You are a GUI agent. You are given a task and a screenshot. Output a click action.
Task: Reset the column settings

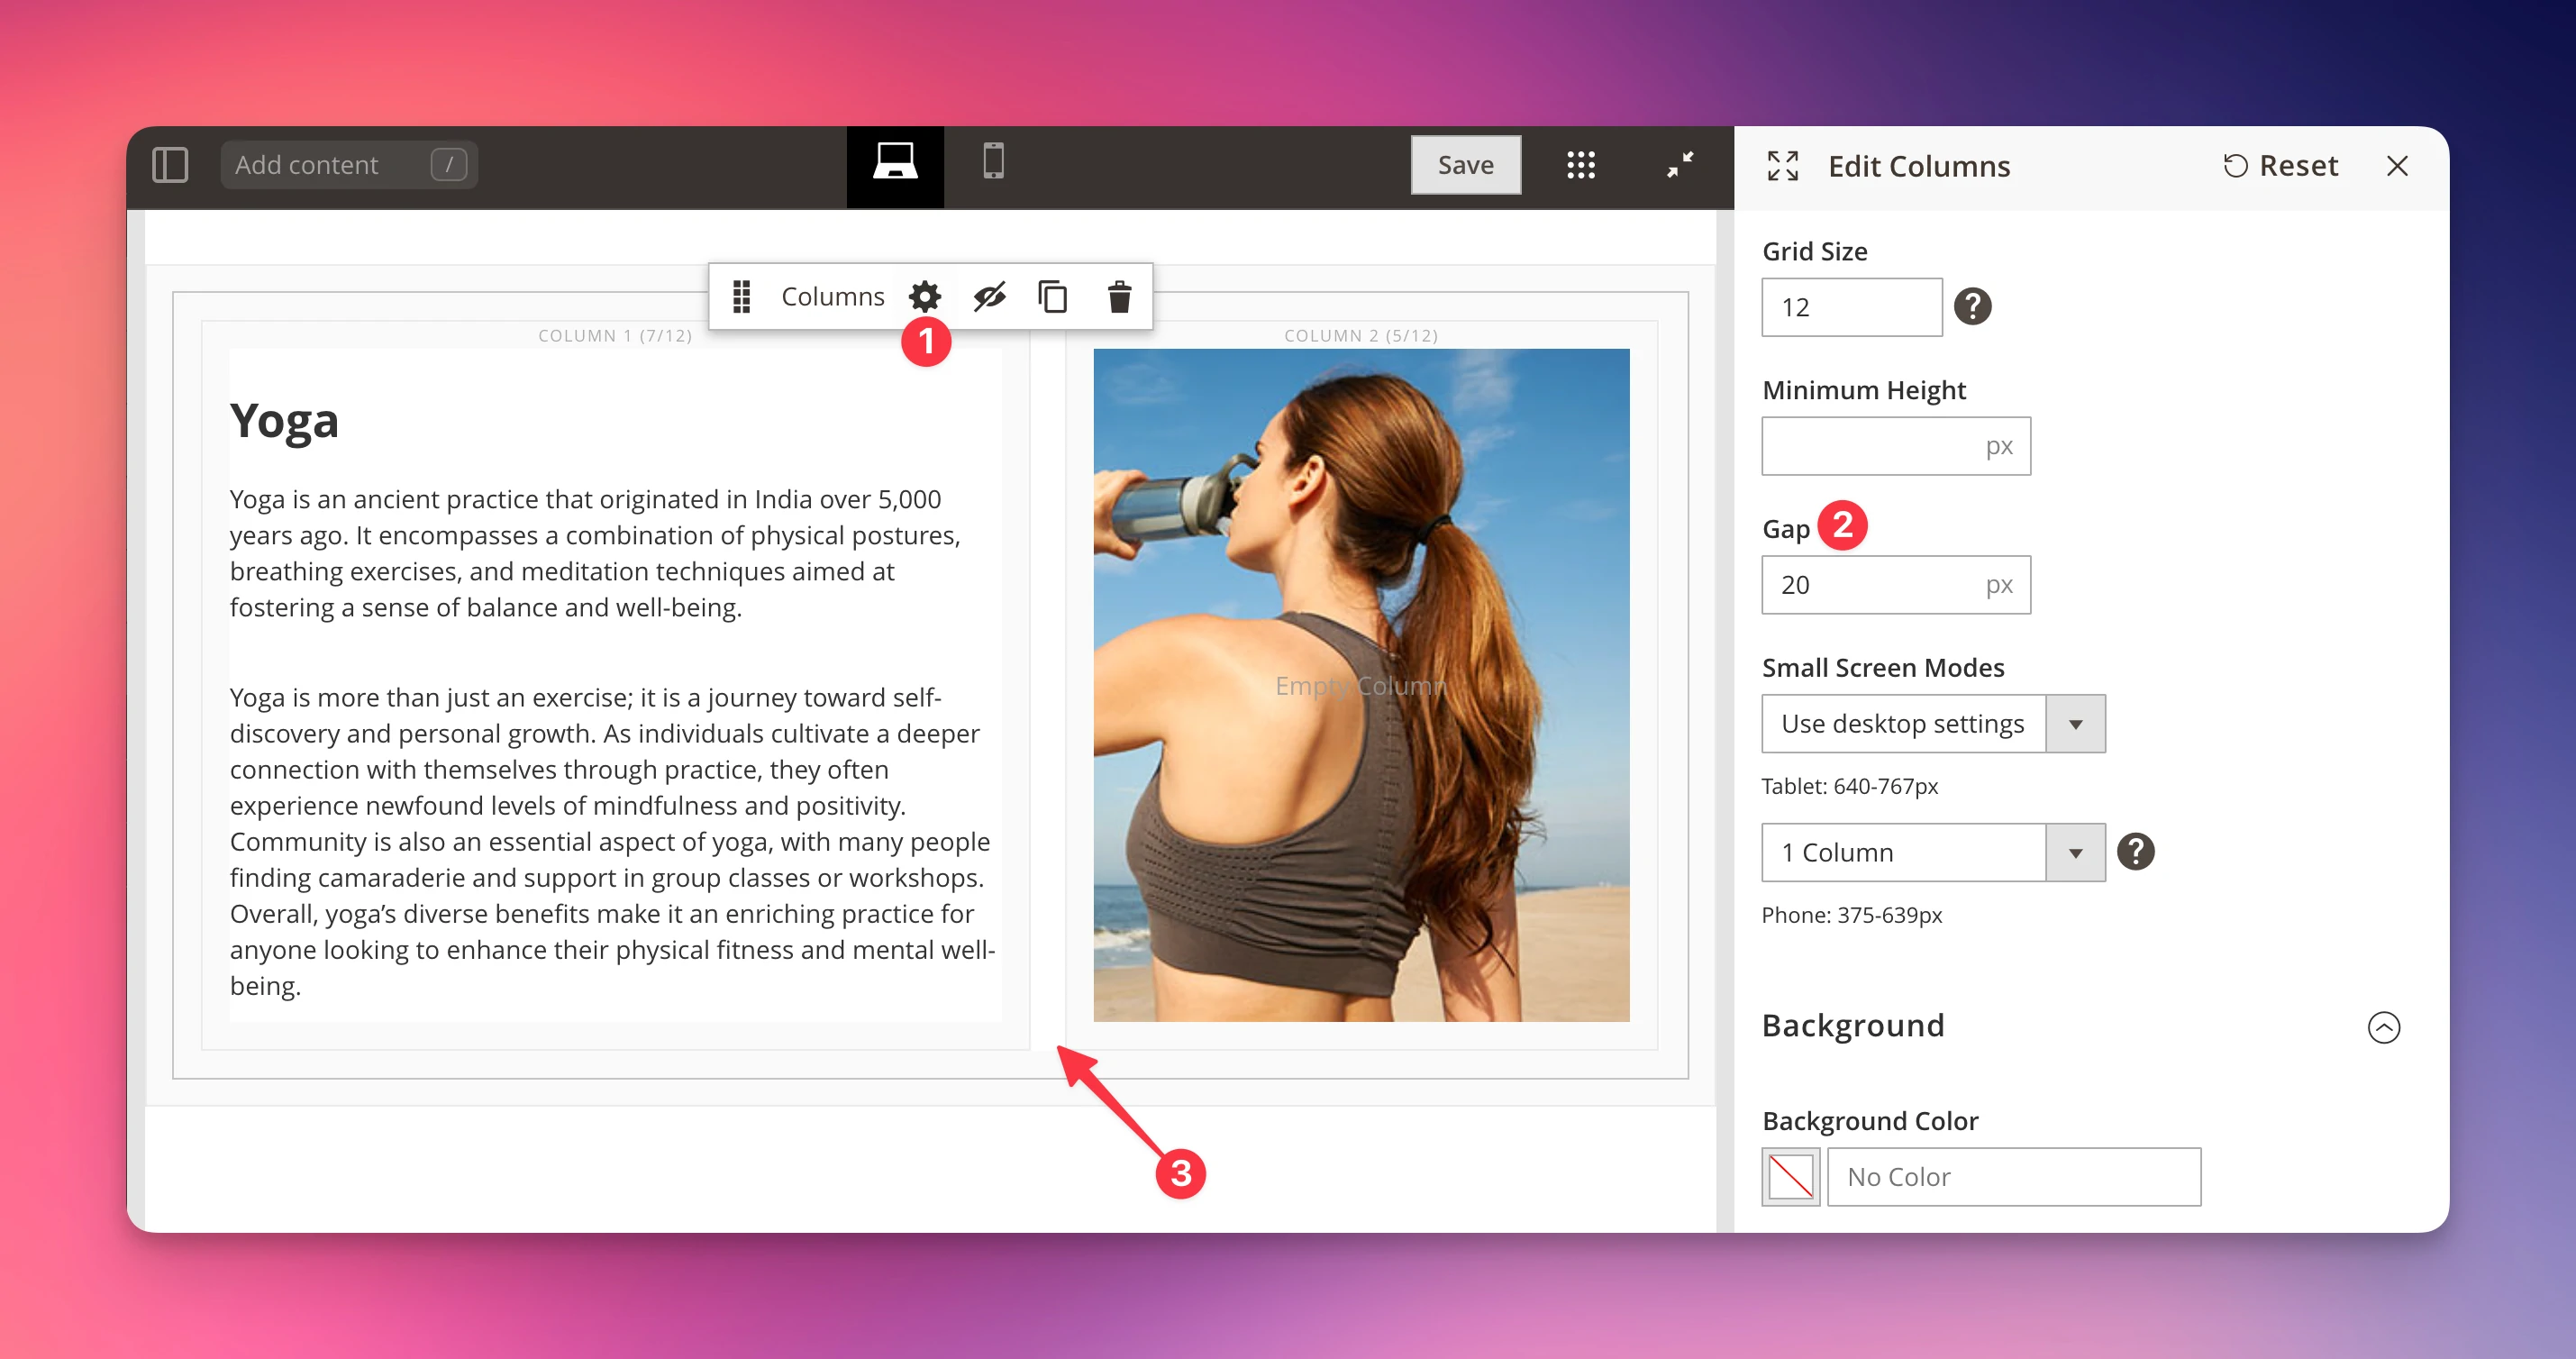[2280, 166]
